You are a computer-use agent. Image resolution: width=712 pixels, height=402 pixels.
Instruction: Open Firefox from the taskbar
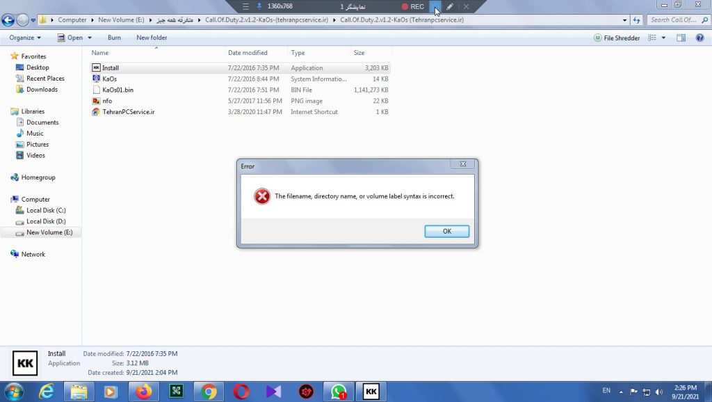click(x=144, y=392)
